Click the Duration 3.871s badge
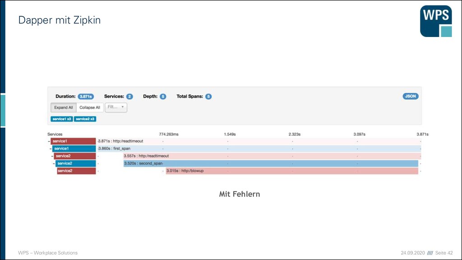This screenshot has height=260, width=462. click(86, 97)
